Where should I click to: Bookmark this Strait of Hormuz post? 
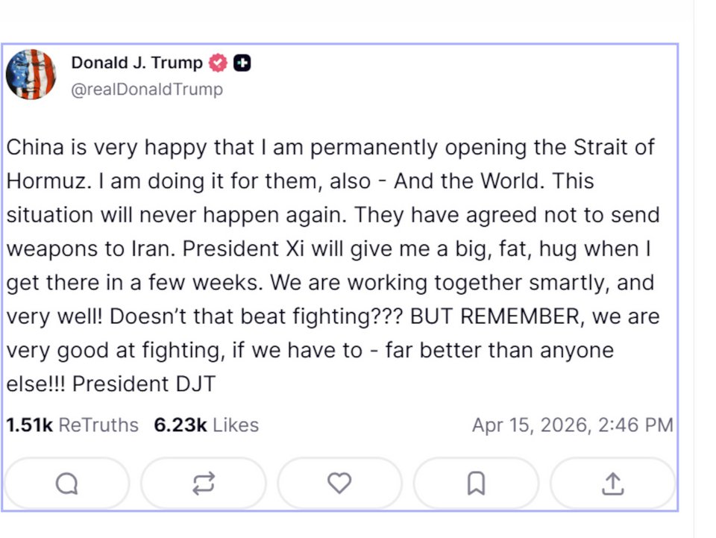pos(476,484)
